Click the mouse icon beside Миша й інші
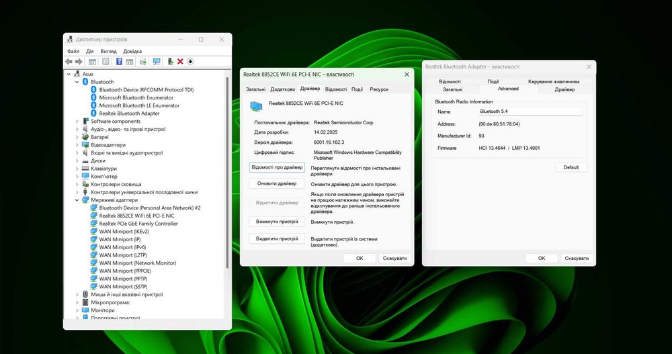The width and height of the screenshot is (672, 354). [85, 294]
